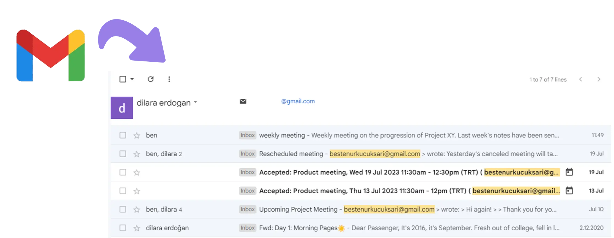Open the 'Upcoming Project Meeting' email
Screen dimensions: 614x238
click(298, 209)
